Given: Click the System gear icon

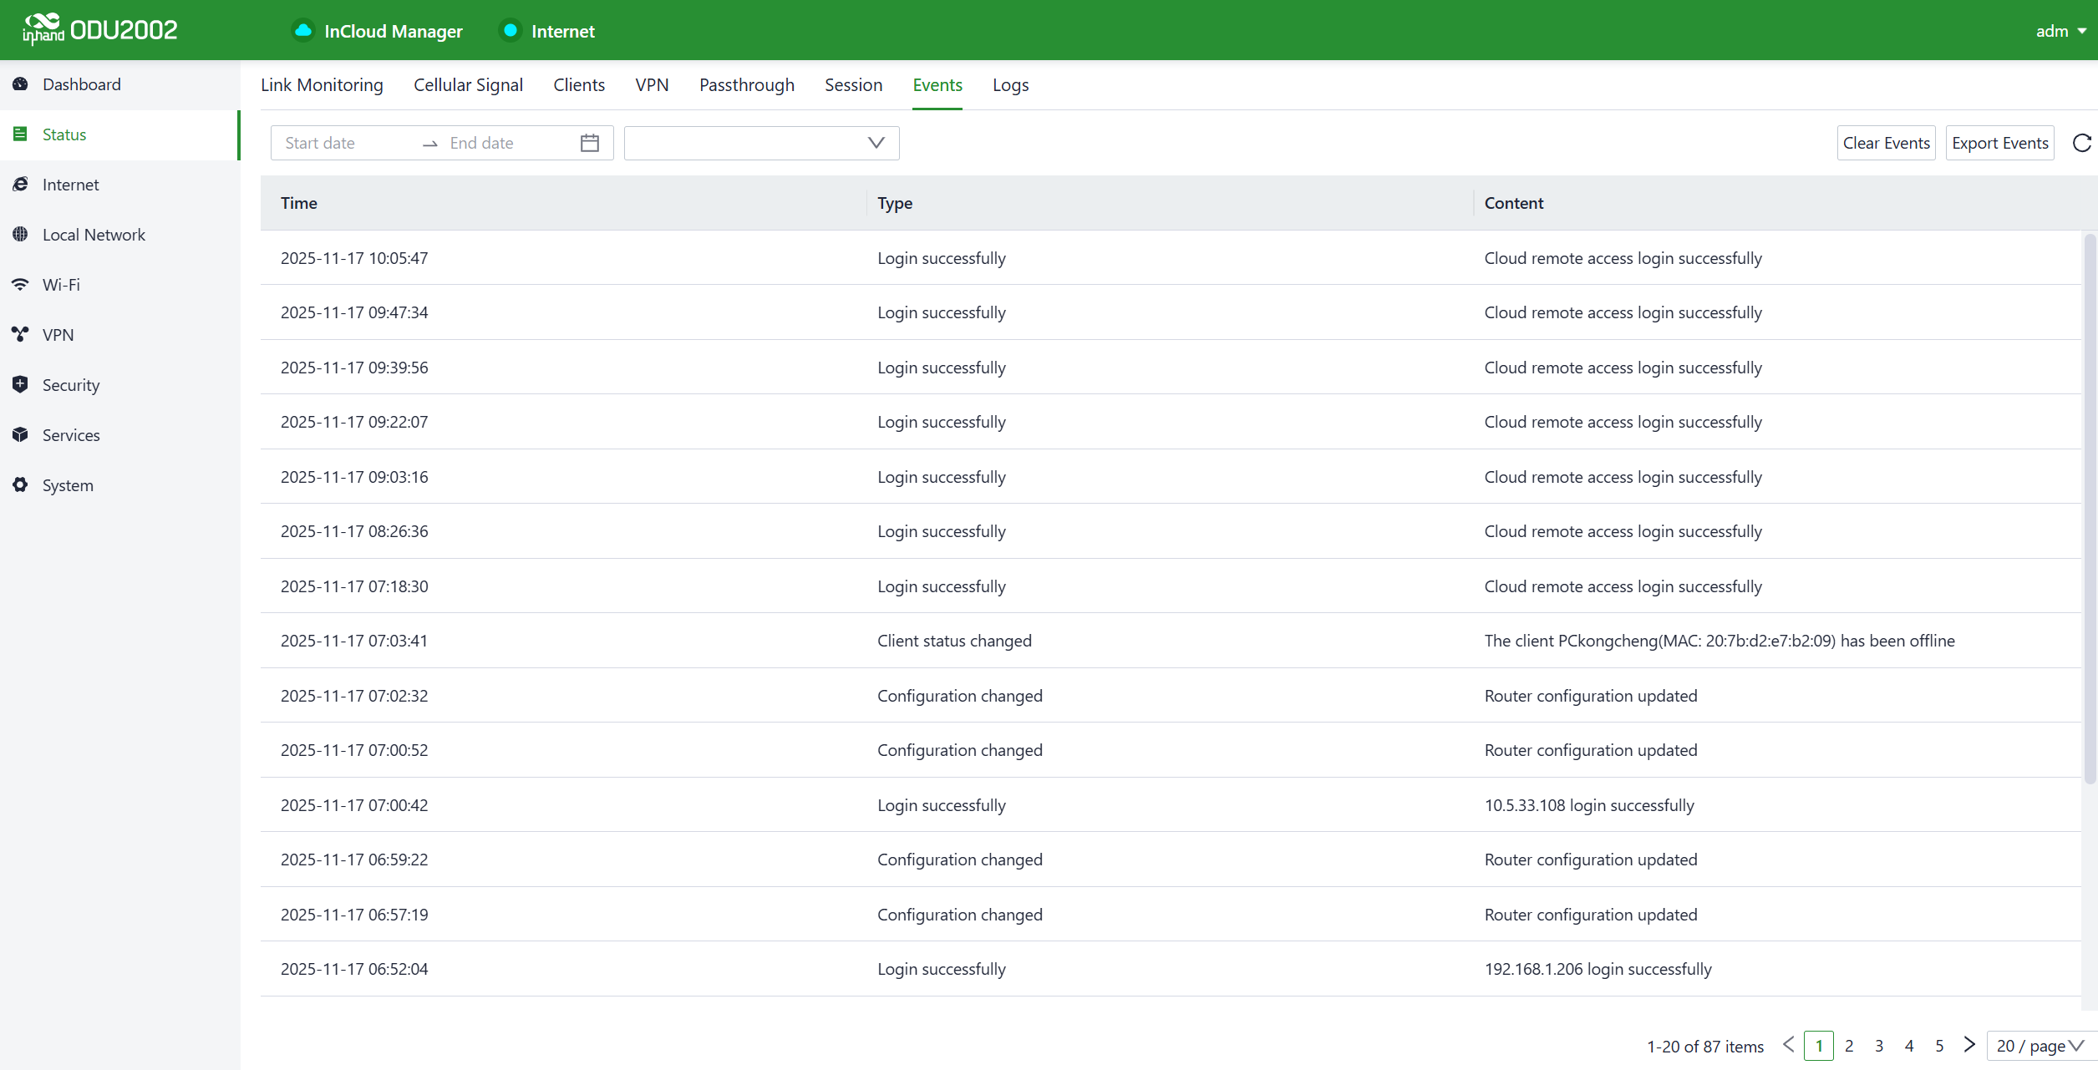Looking at the screenshot, I should pyautogui.click(x=21, y=484).
